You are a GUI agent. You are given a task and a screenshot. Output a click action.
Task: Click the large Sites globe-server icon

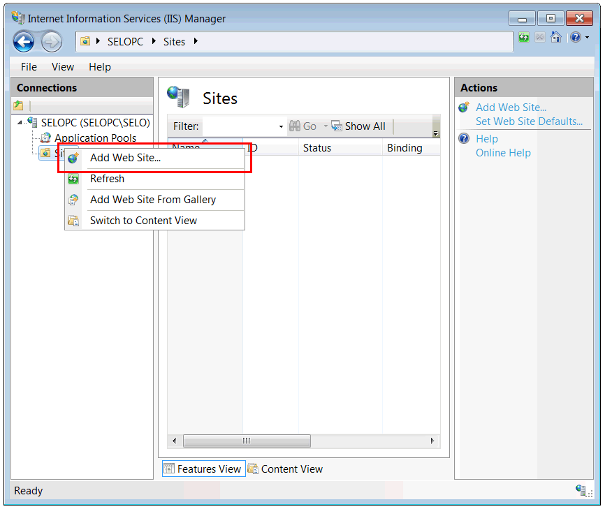[179, 96]
